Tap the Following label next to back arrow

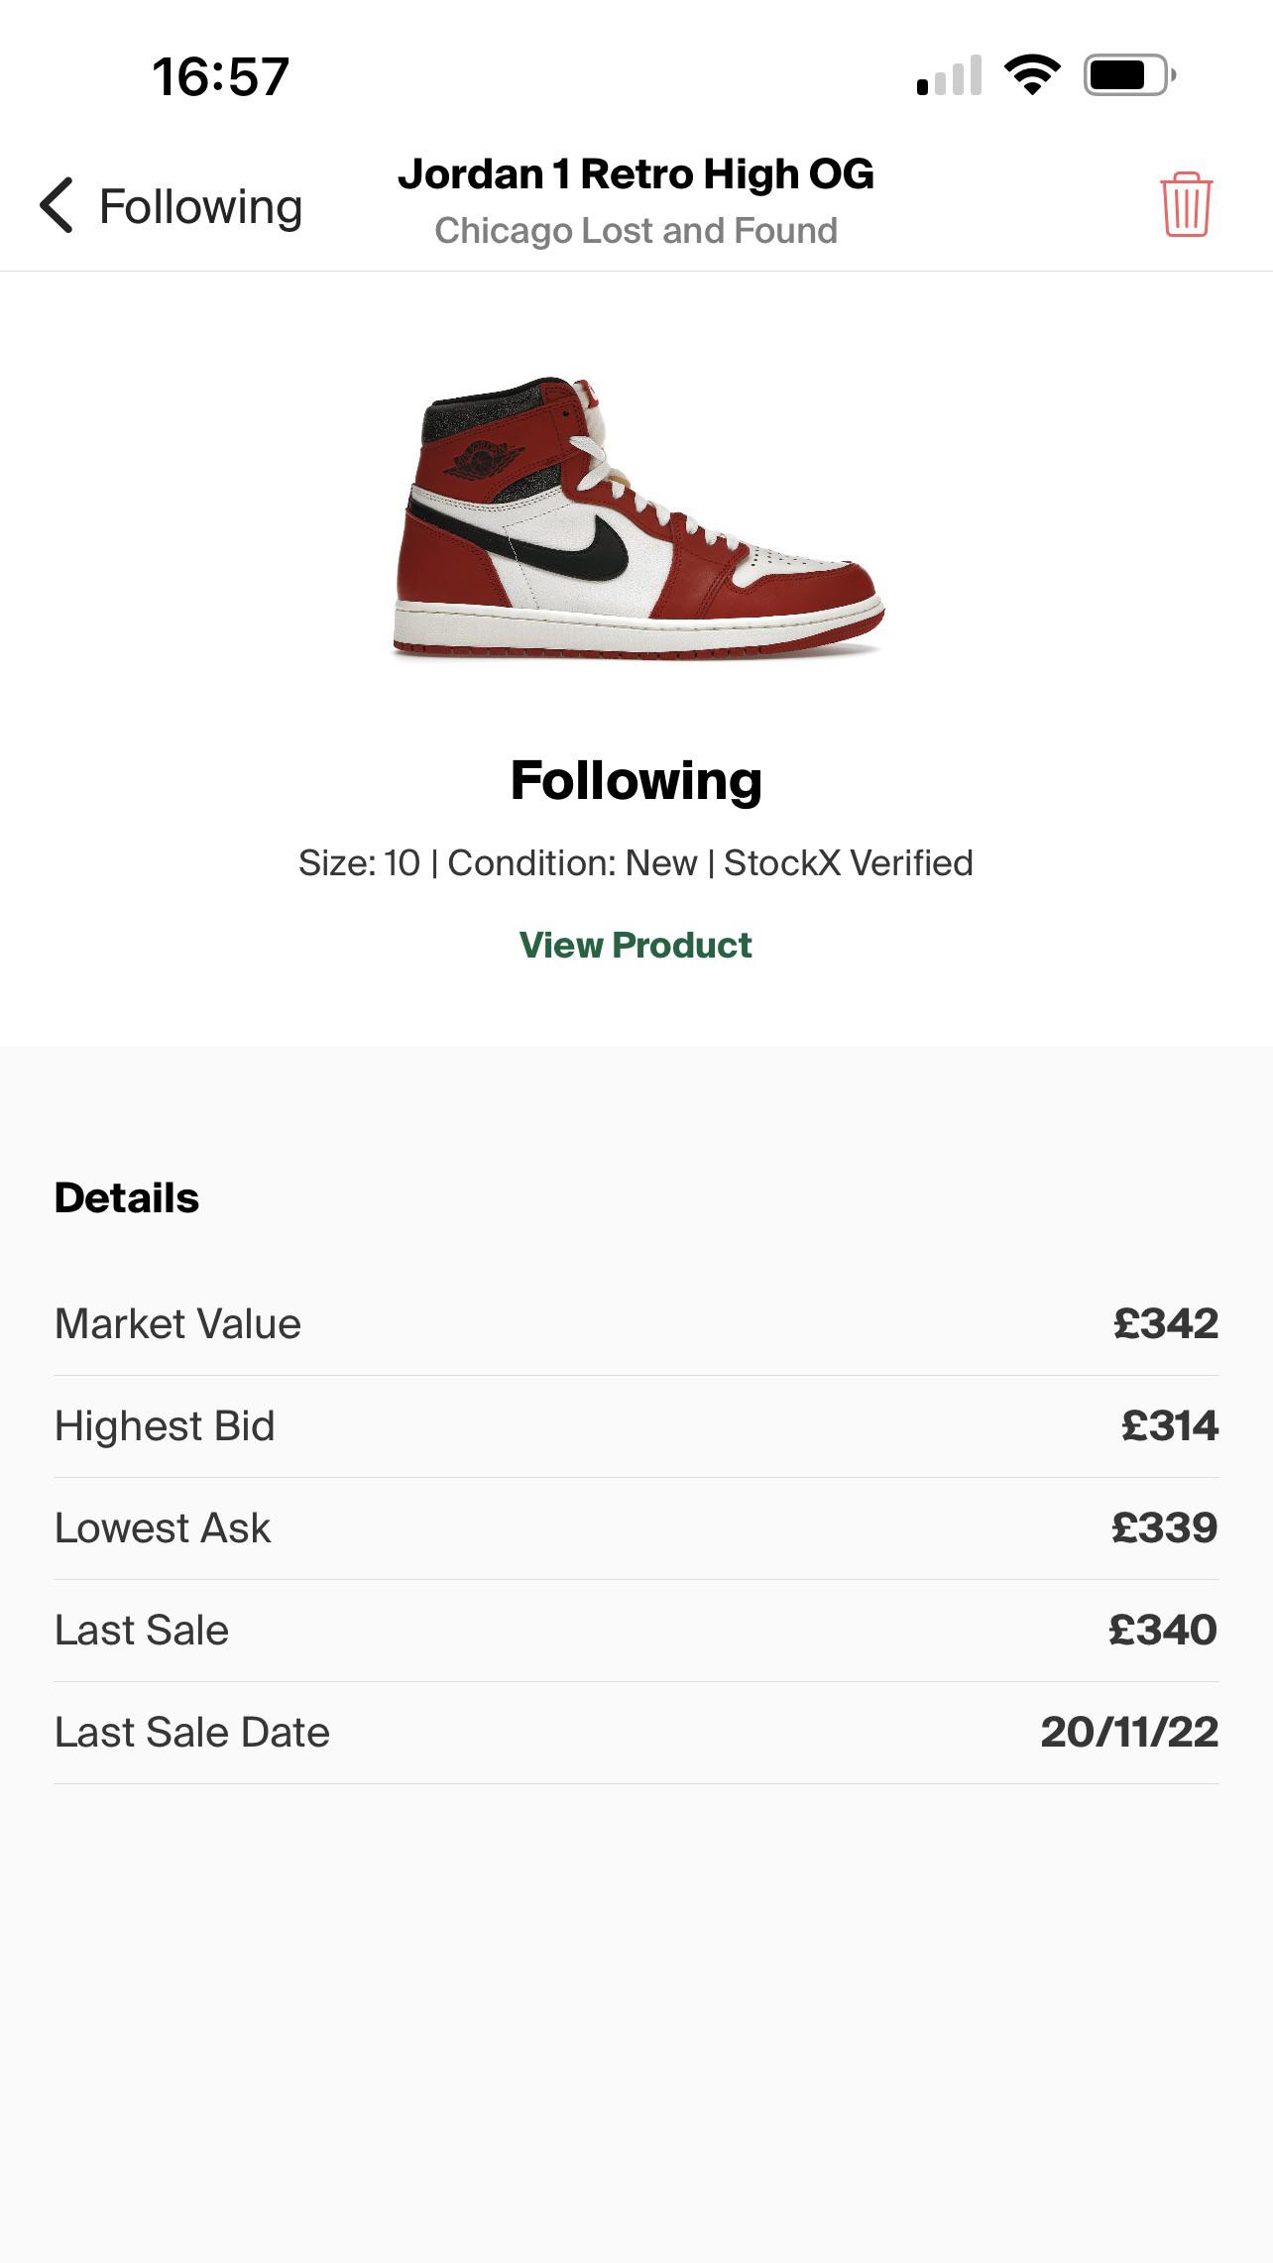(199, 205)
